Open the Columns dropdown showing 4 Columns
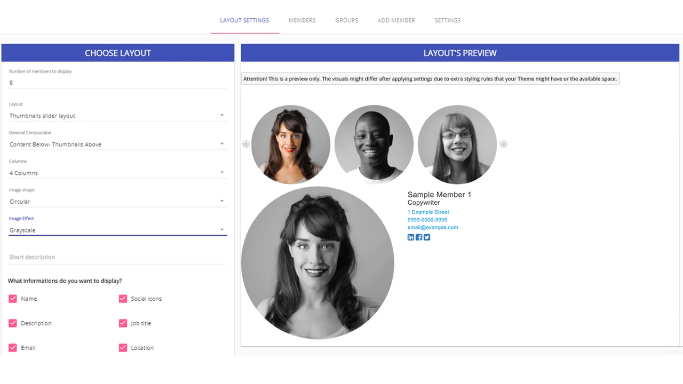This screenshot has height=384, width=683. coord(118,173)
